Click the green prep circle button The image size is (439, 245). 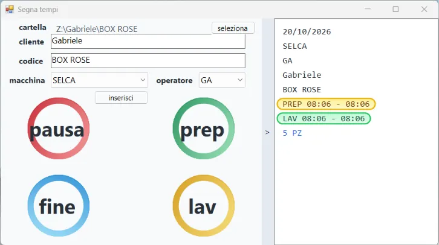coord(204,129)
